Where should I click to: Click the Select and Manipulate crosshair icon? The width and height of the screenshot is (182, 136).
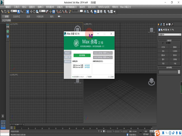[x=51, y=11]
